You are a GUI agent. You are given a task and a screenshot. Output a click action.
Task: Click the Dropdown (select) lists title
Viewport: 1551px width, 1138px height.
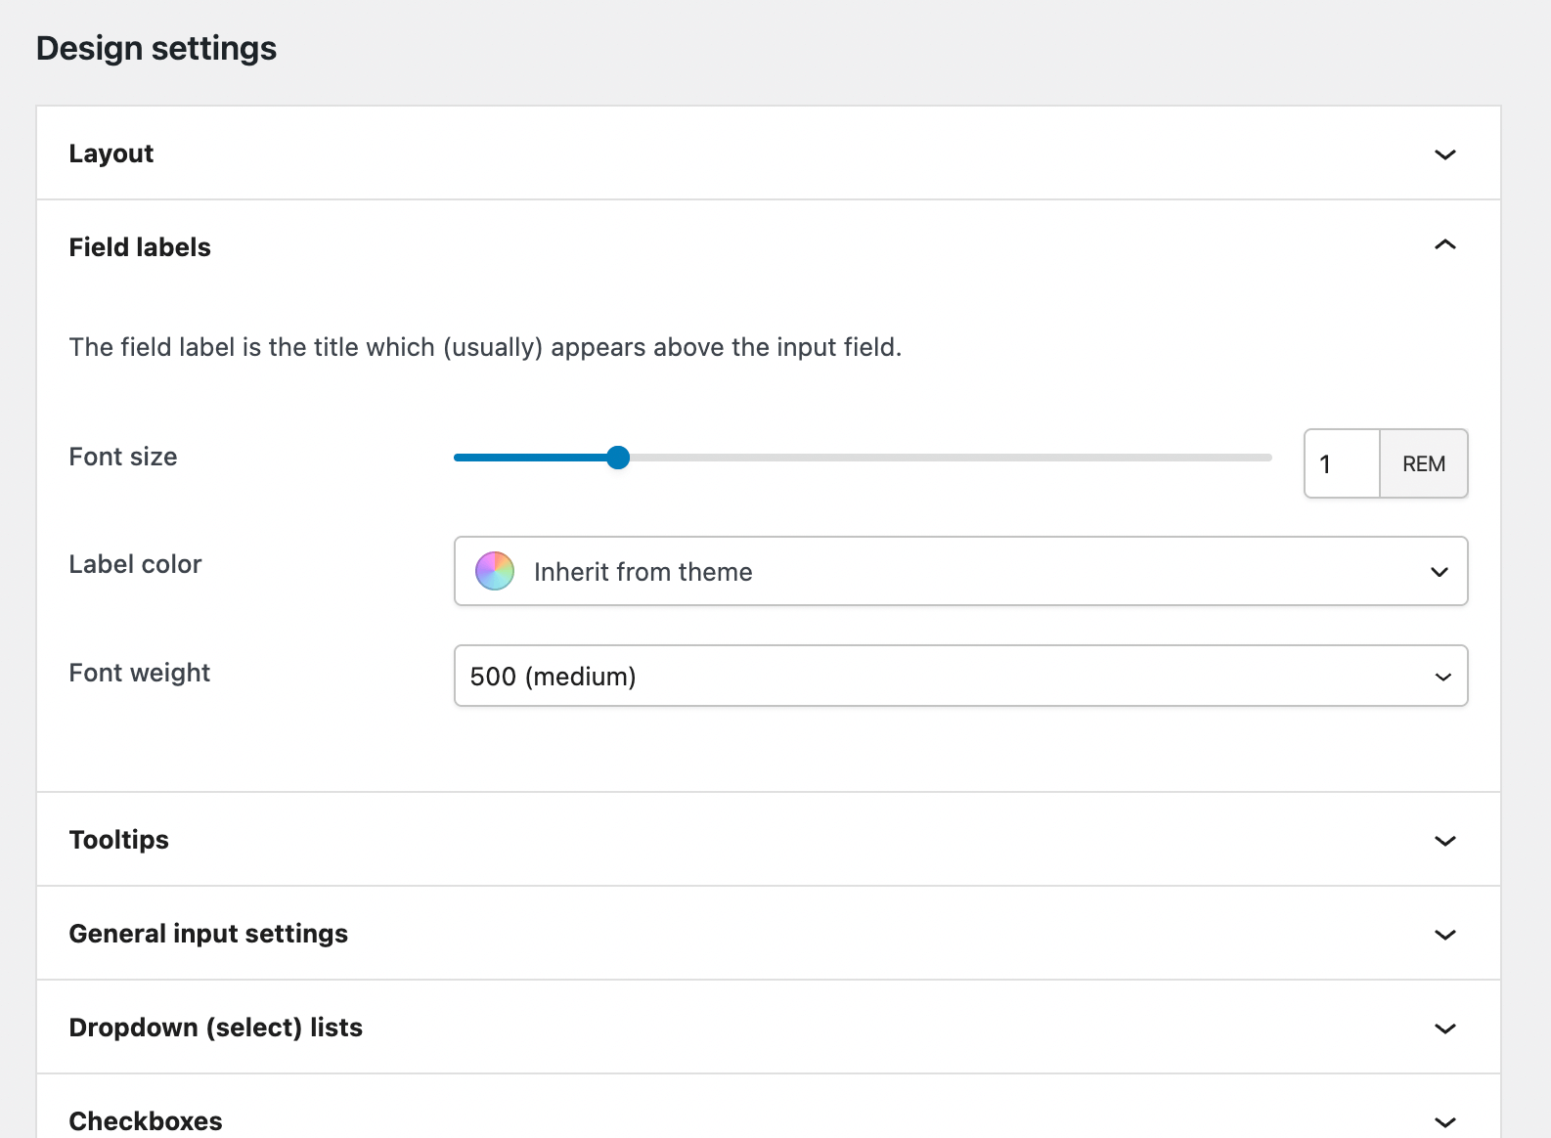click(216, 1028)
